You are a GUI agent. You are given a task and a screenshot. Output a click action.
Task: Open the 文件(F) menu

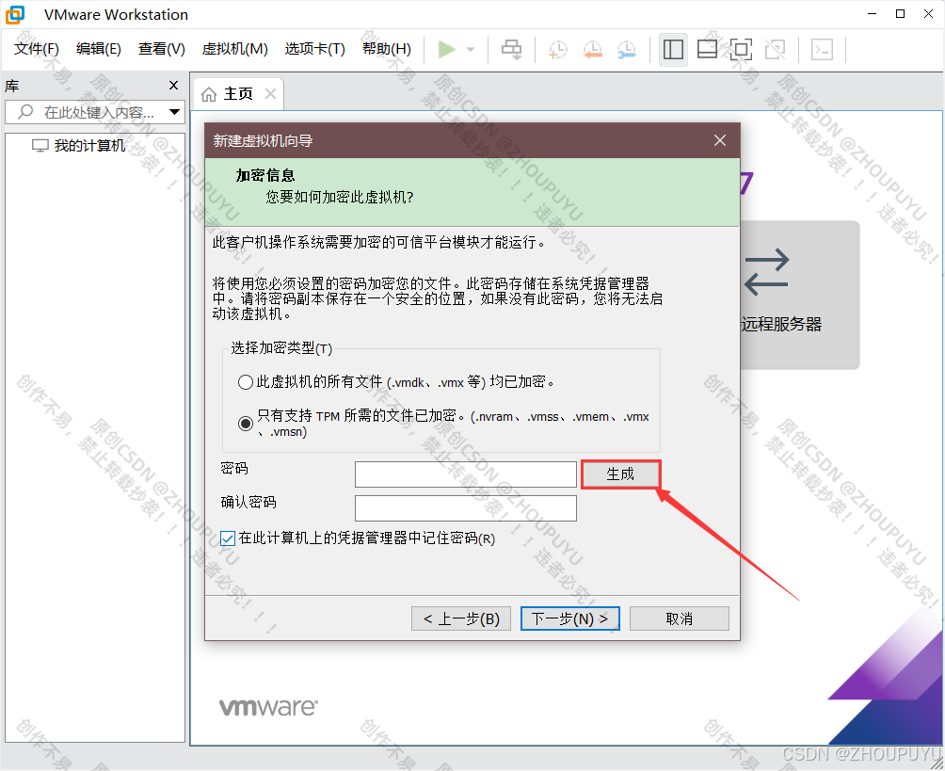click(36, 49)
